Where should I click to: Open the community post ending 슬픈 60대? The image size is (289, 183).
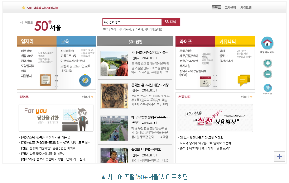coord(204,148)
